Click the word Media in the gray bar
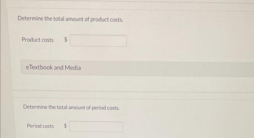The height and width of the screenshot is (138, 254). coord(73,68)
